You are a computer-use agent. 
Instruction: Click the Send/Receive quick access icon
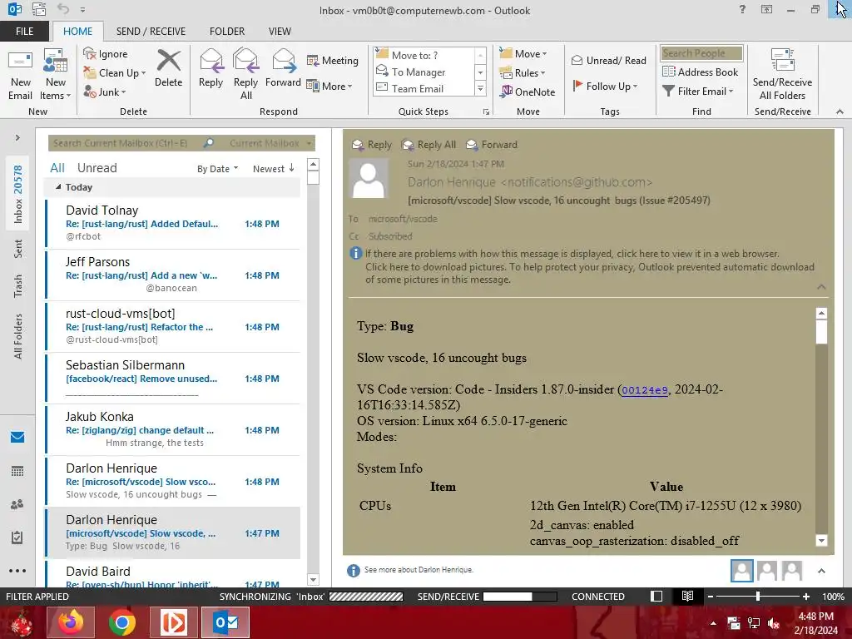click(39, 9)
